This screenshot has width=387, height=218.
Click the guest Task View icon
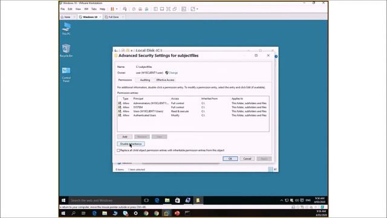(146, 200)
